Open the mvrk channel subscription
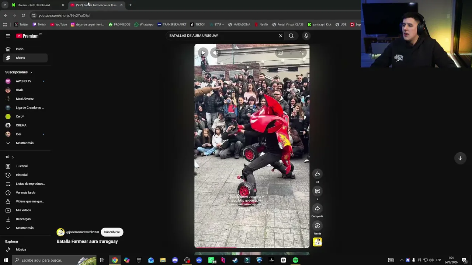 point(25,90)
